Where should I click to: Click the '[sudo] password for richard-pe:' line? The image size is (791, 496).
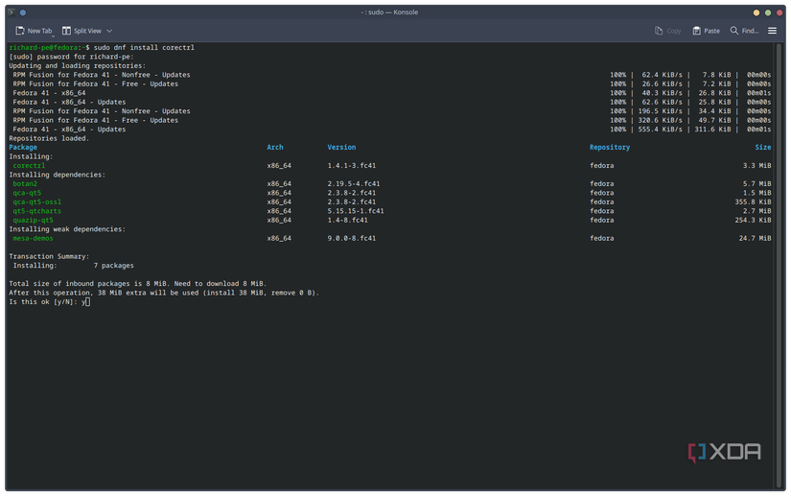(71, 57)
